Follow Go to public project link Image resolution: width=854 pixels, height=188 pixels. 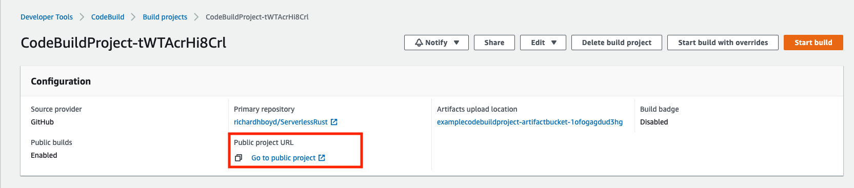(x=283, y=158)
